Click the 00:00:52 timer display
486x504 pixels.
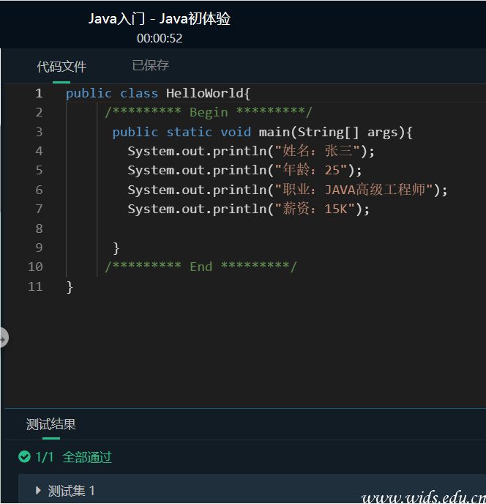tap(160, 38)
